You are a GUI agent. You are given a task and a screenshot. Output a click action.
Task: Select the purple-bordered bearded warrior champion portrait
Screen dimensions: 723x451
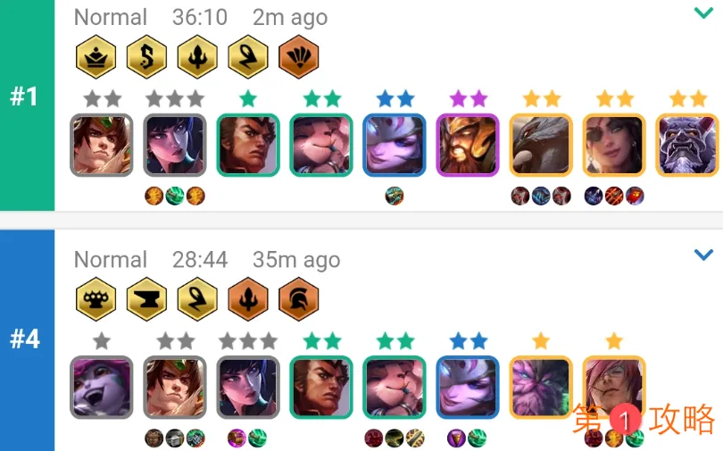468,146
